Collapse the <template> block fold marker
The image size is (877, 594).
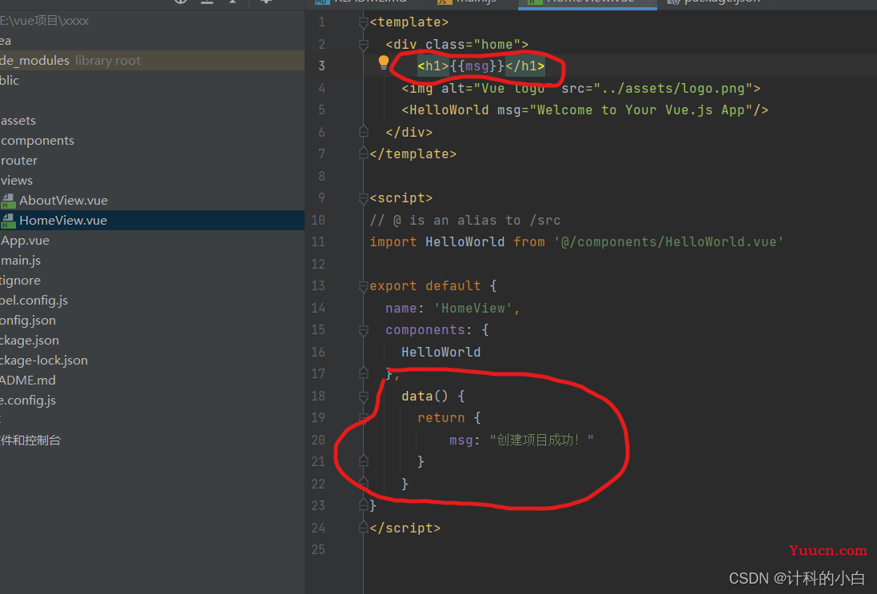pyautogui.click(x=364, y=22)
